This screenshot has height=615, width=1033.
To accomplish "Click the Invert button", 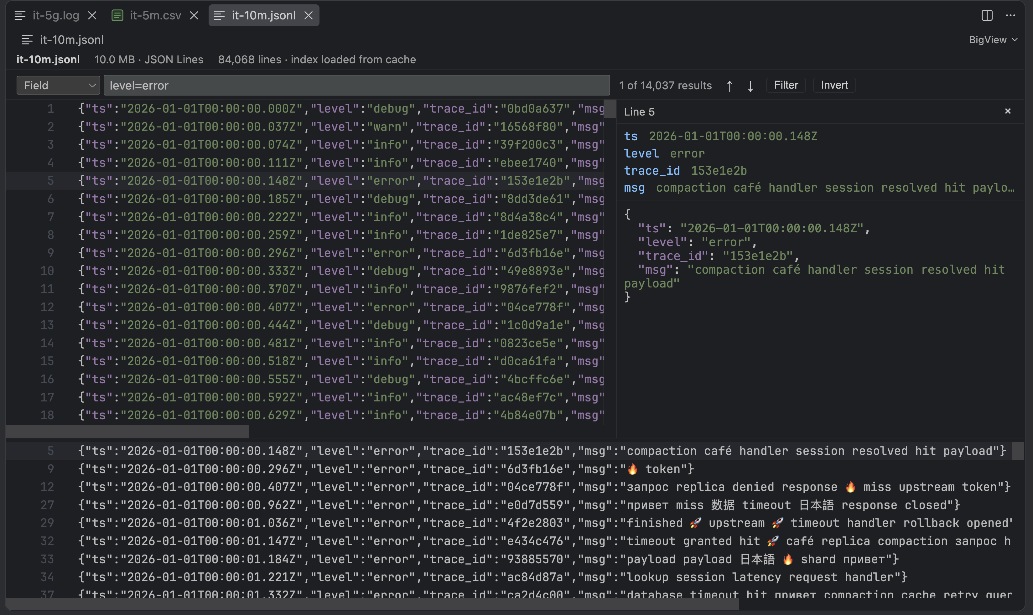I will (834, 85).
